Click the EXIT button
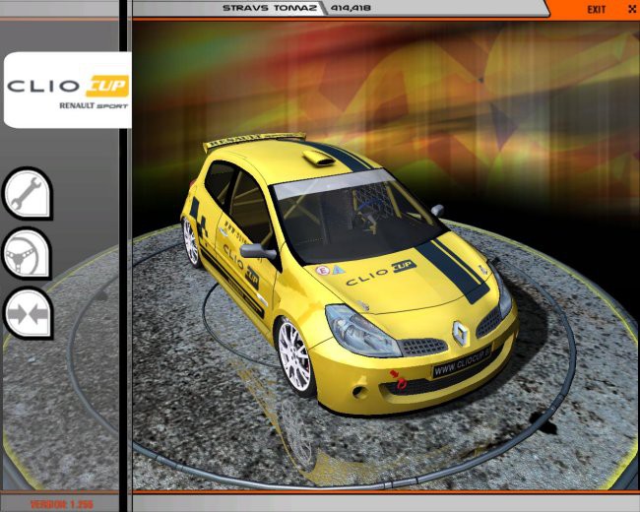Screen dimensions: 640x512 597,10
